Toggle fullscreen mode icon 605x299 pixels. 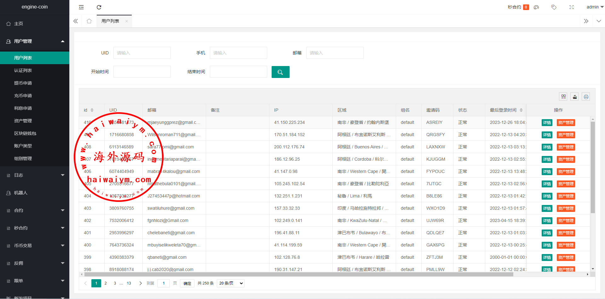(x=572, y=7)
